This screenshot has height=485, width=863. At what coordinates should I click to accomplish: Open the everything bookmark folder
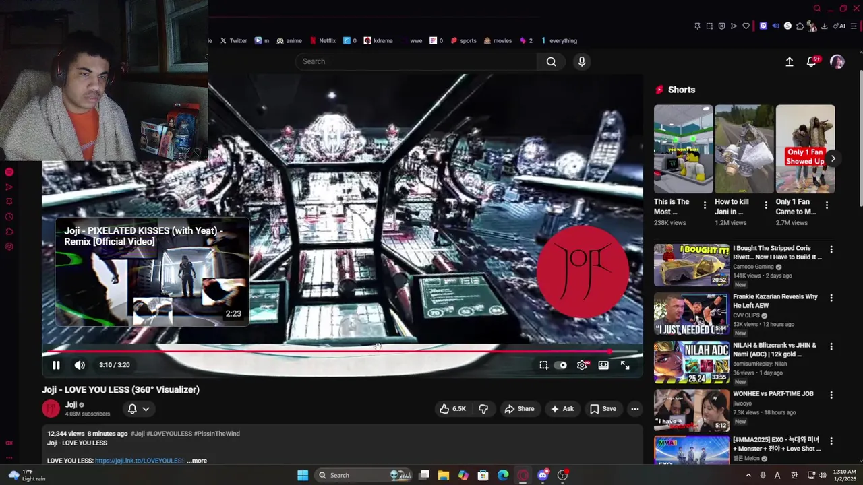click(x=559, y=40)
